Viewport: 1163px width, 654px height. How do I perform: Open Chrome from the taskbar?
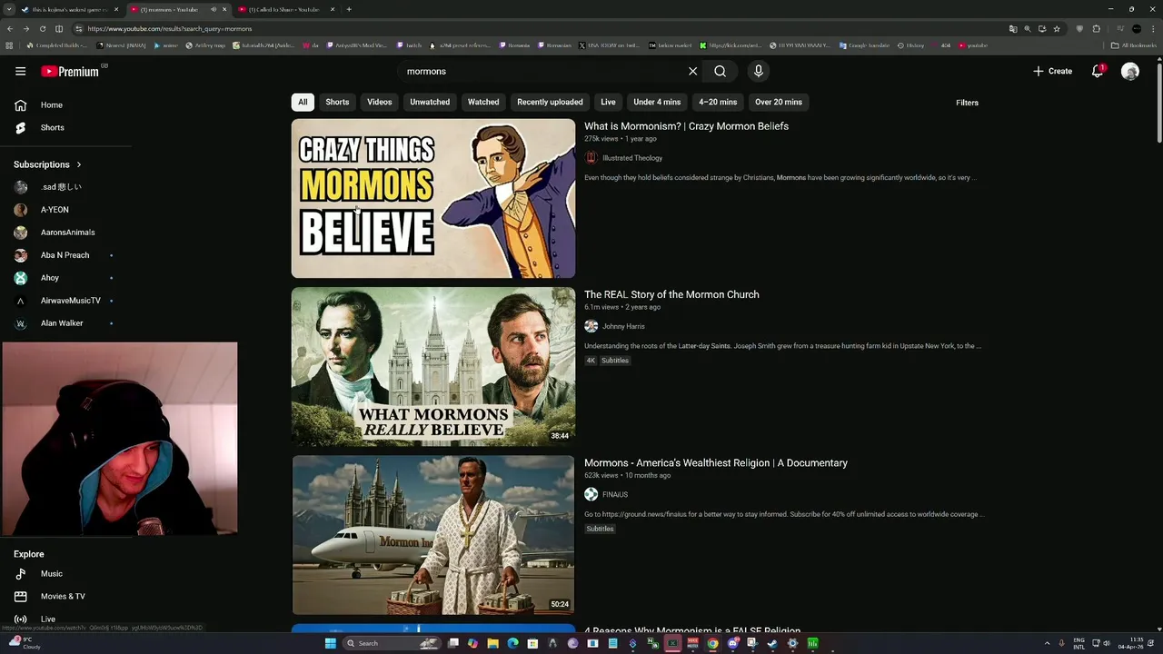click(x=712, y=643)
